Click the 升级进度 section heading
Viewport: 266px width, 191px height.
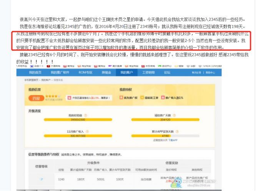35,111
